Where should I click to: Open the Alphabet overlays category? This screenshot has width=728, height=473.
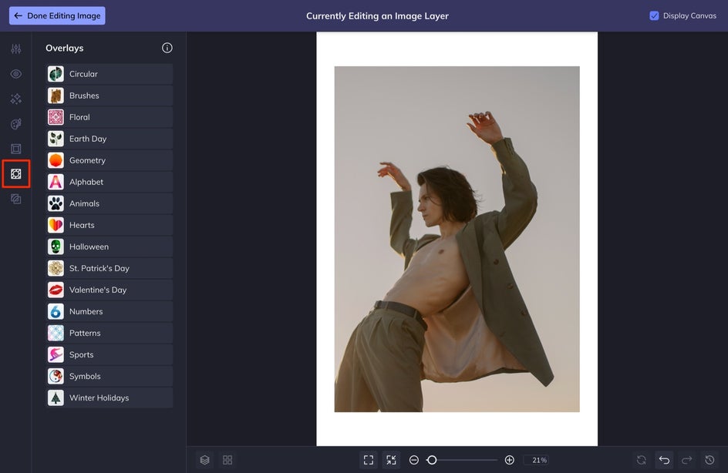pos(110,182)
